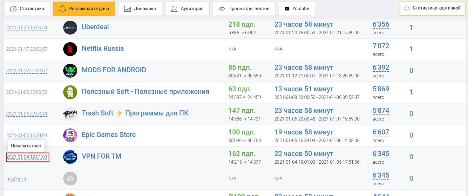
Task: Click the 7'072 total views value
Action: pos(381,46)
